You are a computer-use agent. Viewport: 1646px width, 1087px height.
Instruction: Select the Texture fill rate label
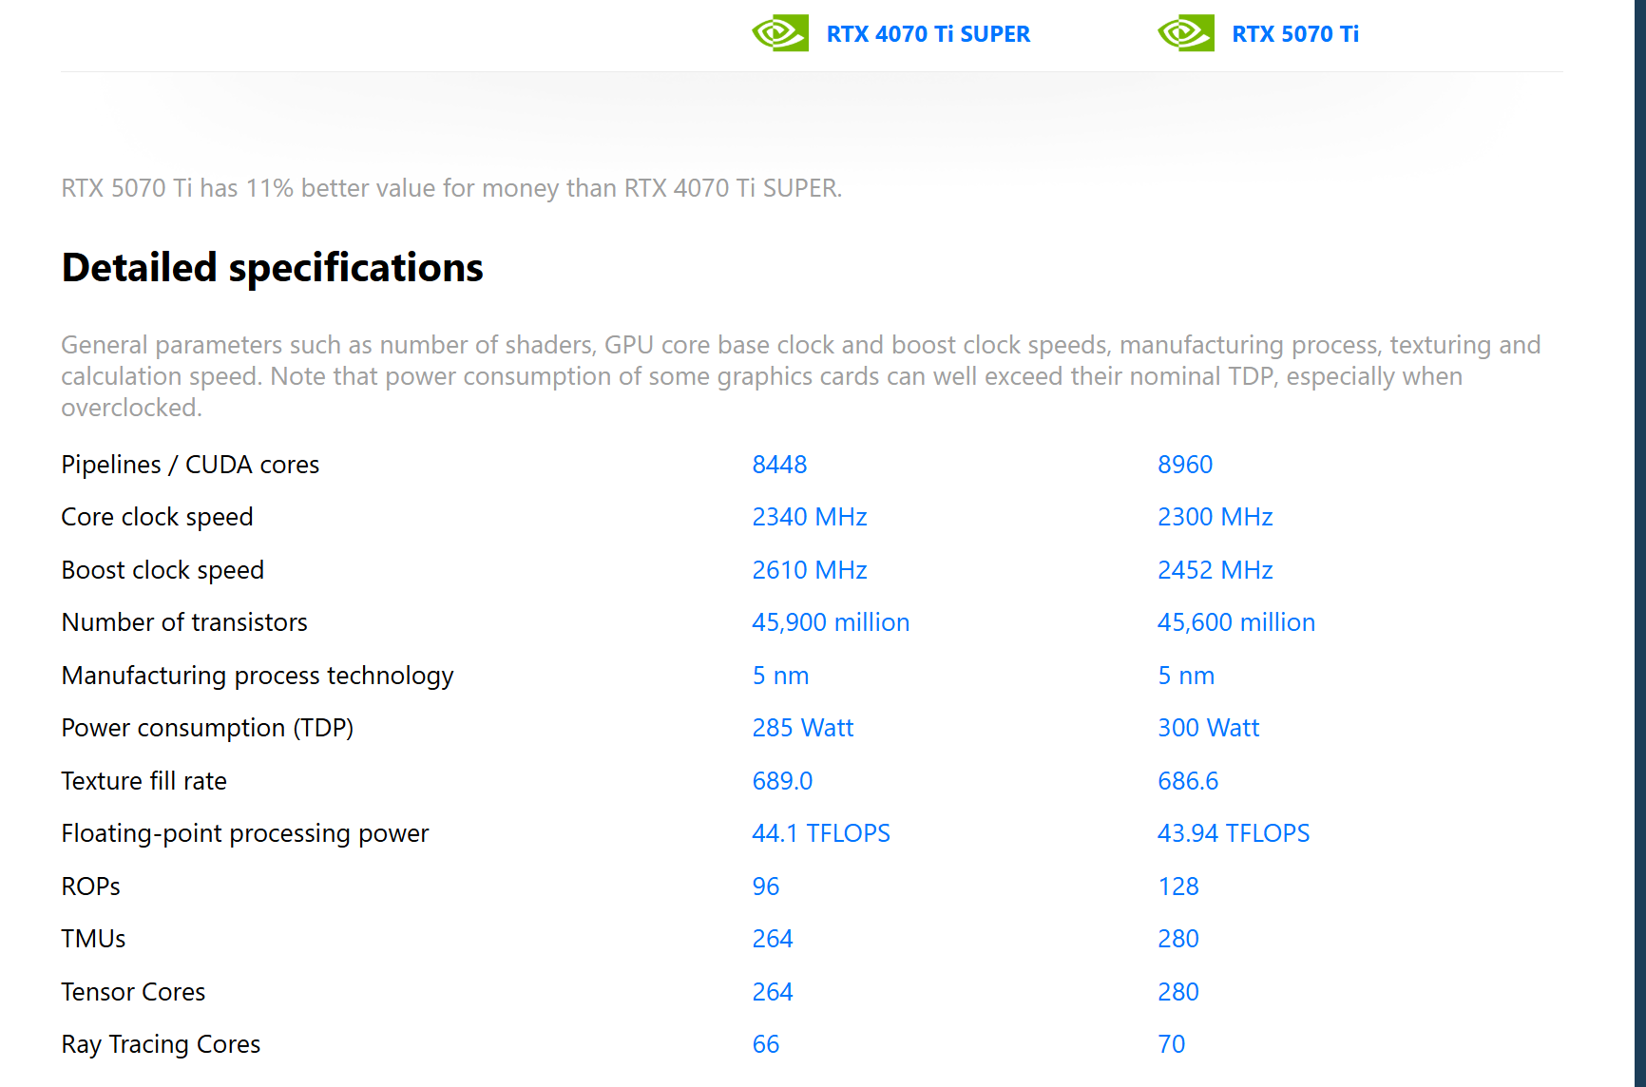click(x=144, y=781)
